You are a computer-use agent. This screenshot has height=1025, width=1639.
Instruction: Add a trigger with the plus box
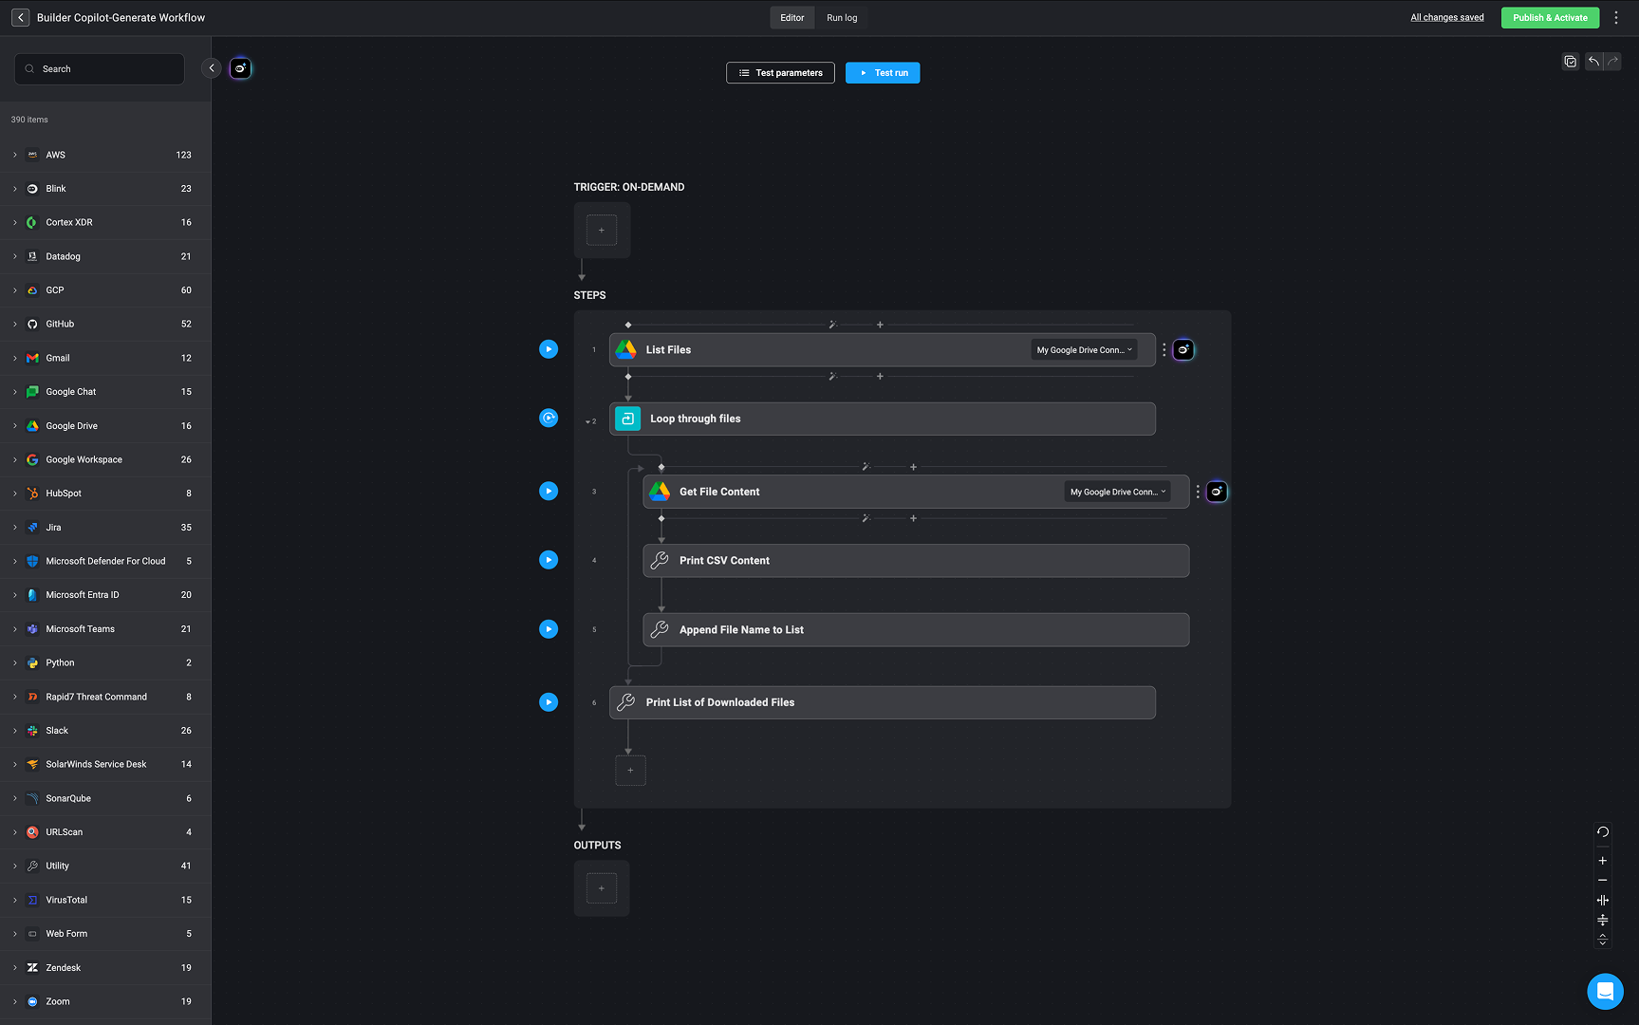point(602,230)
